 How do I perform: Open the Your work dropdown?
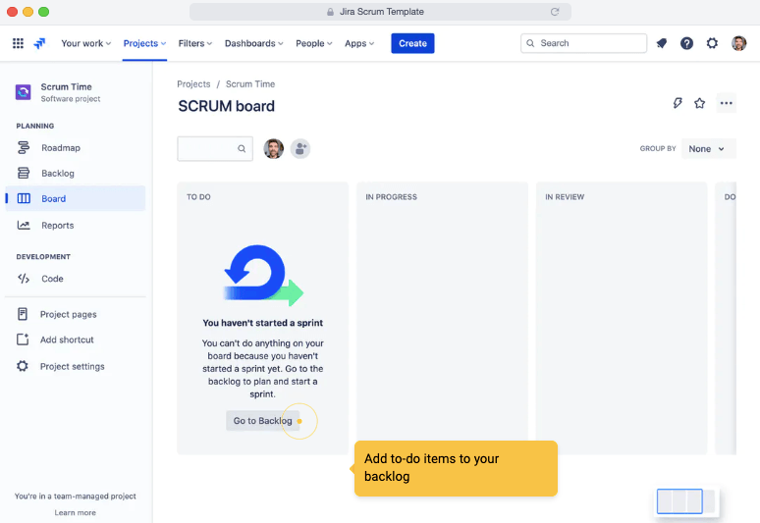coord(85,43)
